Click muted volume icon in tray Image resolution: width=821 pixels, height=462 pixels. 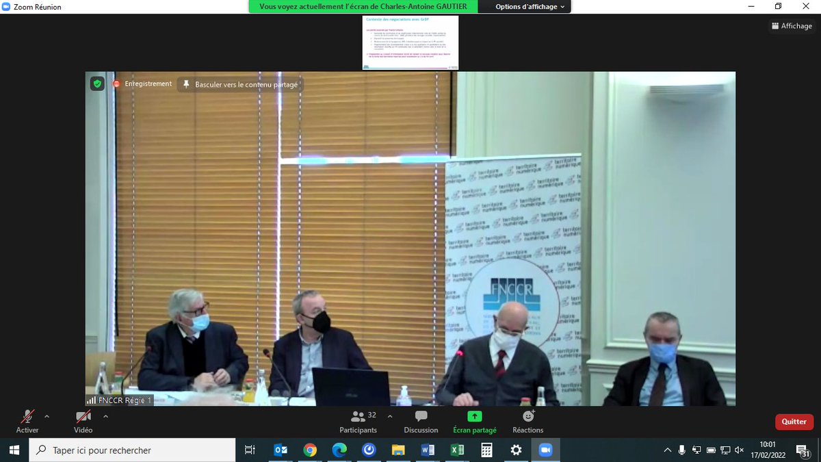739,450
